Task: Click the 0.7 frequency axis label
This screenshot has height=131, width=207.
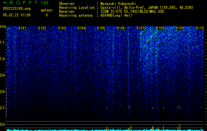Action: tap(3, 108)
